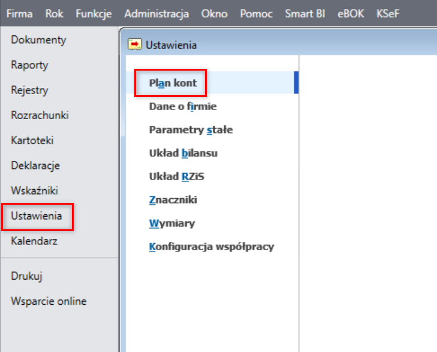Image resolution: width=437 pixels, height=352 pixels.
Task: Open Raporty from the left sidebar
Action: 29,65
